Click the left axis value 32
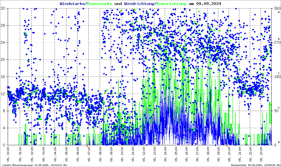 pos(3,9)
